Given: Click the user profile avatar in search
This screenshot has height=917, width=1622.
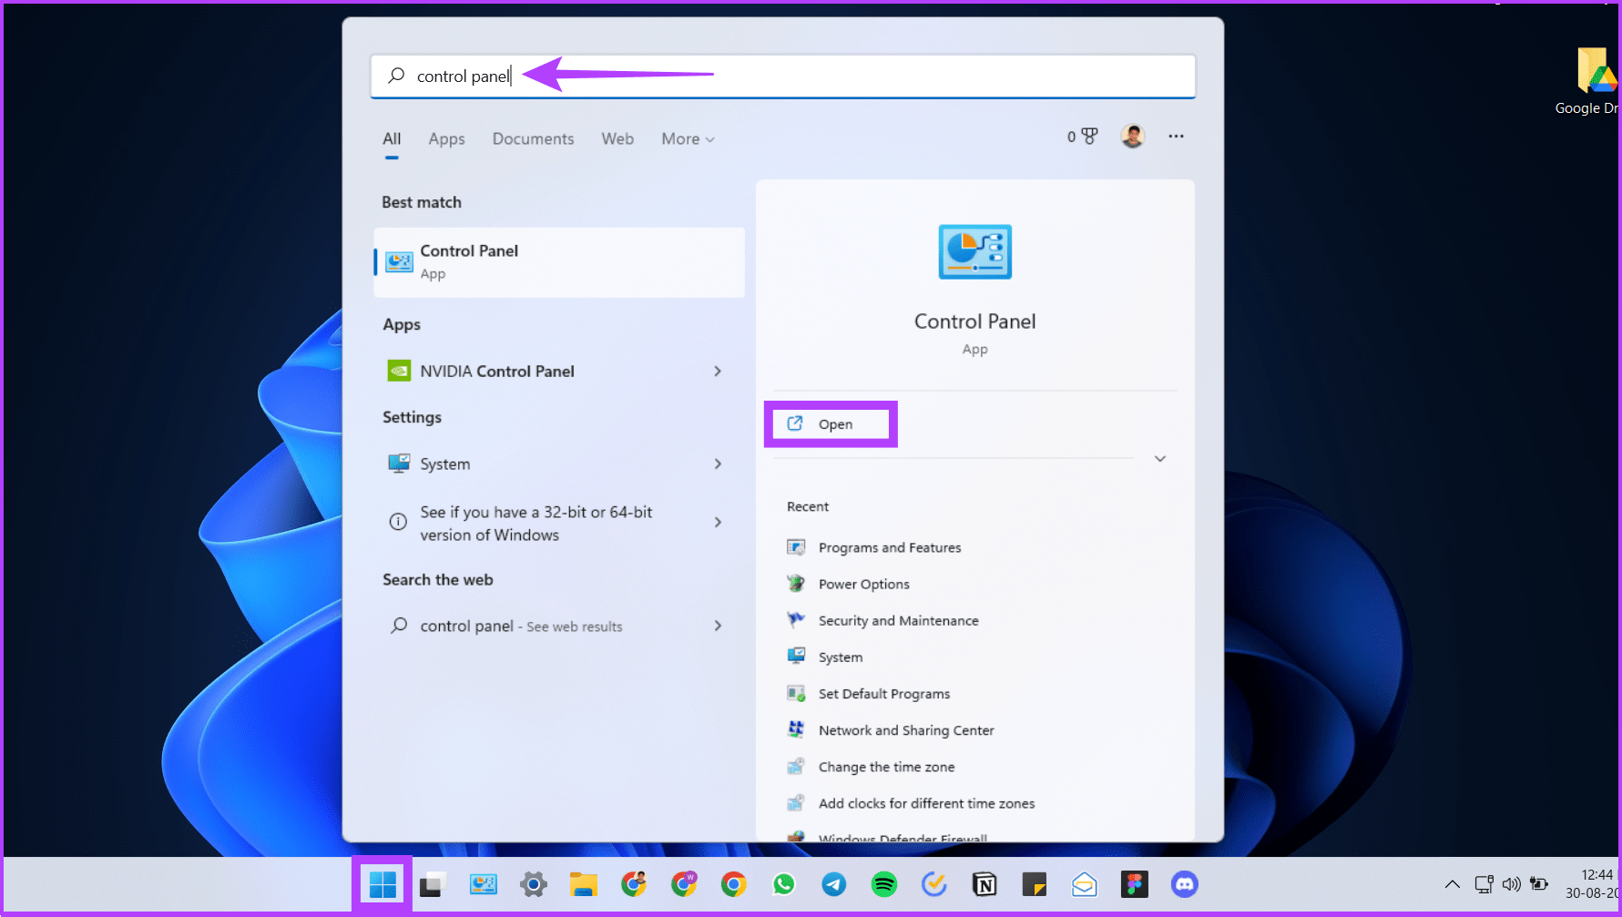Looking at the screenshot, I should (x=1131, y=136).
